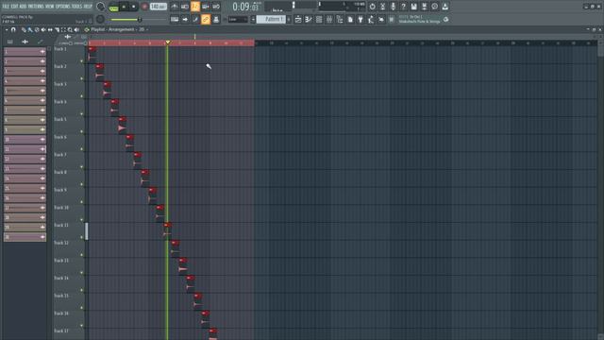The width and height of the screenshot is (604, 340).
Task: Show patterns tab in picker panel
Action: pyautogui.click(x=10, y=42)
